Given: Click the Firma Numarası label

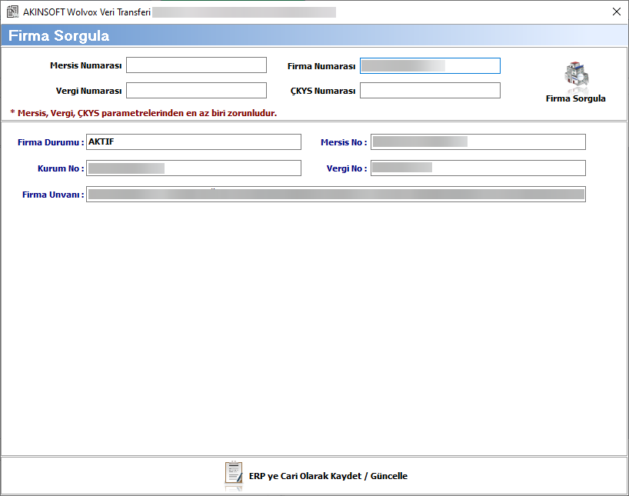Looking at the screenshot, I should [x=321, y=66].
